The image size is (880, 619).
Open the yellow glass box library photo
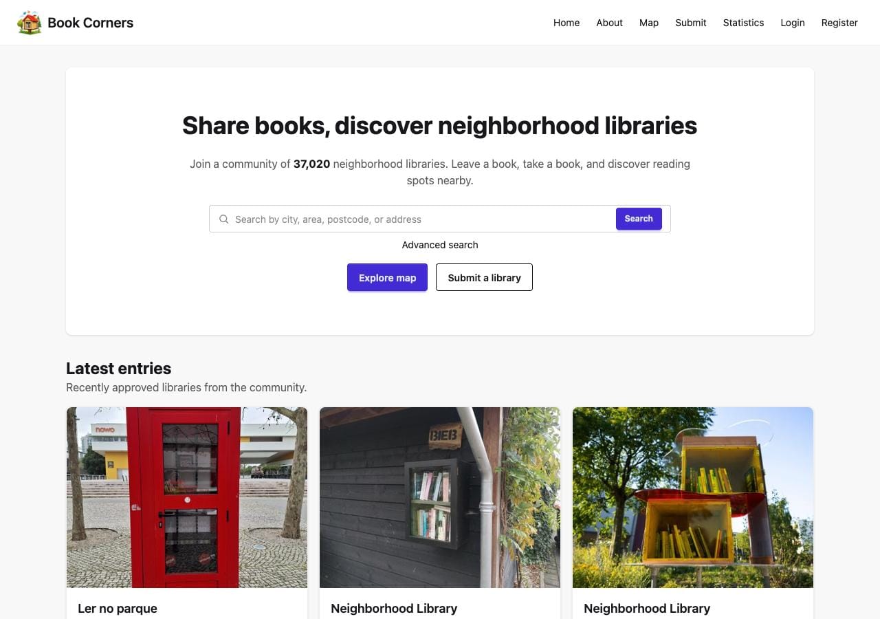(x=693, y=497)
